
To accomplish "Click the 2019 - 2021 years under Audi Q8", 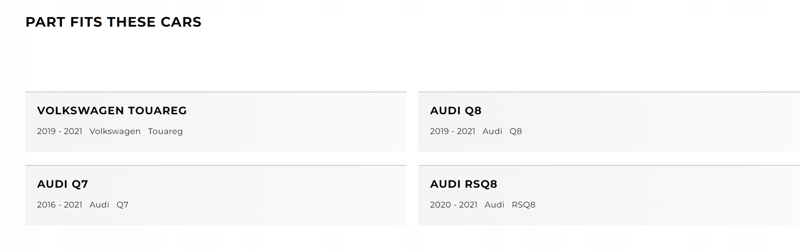I will coord(452,131).
